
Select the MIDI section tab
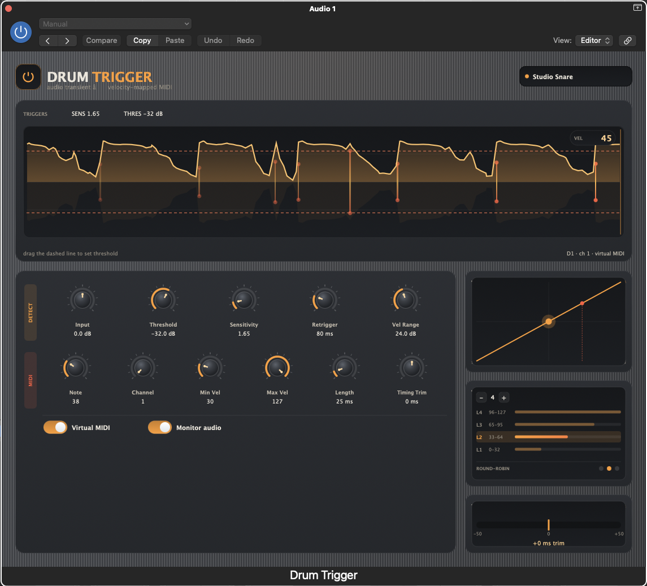(x=31, y=380)
